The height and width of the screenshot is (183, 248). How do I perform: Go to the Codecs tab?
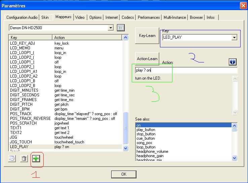click(x=128, y=17)
